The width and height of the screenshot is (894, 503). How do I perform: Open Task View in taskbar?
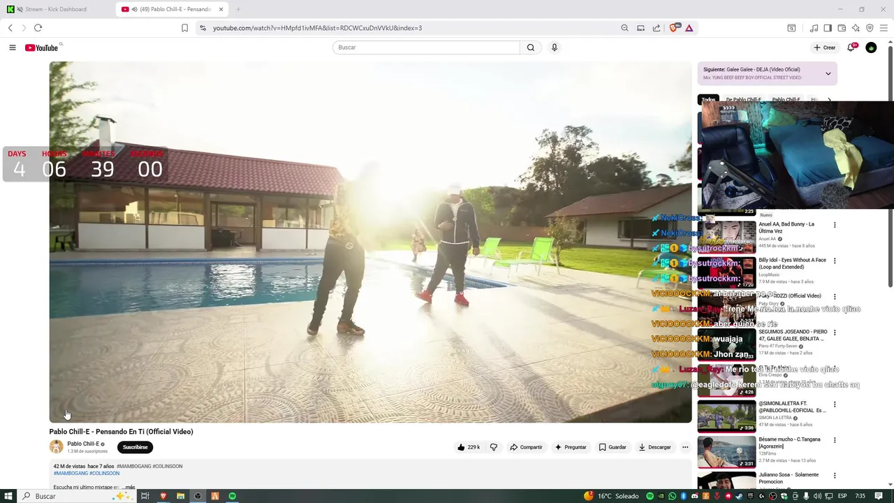pos(145,496)
